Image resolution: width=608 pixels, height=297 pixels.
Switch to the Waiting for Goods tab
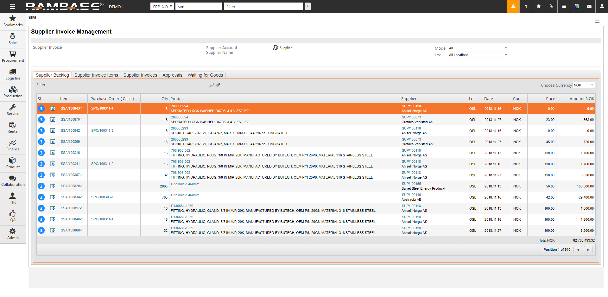click(x=205, y=75)
